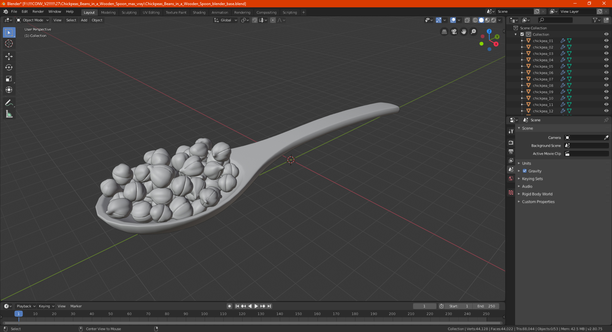The image size is (612, 332).
Task: Toggle perspective/orthographic grid view button
Action: coord(444,32)
